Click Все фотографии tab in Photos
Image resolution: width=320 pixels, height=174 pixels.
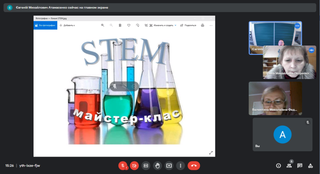click(45, 25)
